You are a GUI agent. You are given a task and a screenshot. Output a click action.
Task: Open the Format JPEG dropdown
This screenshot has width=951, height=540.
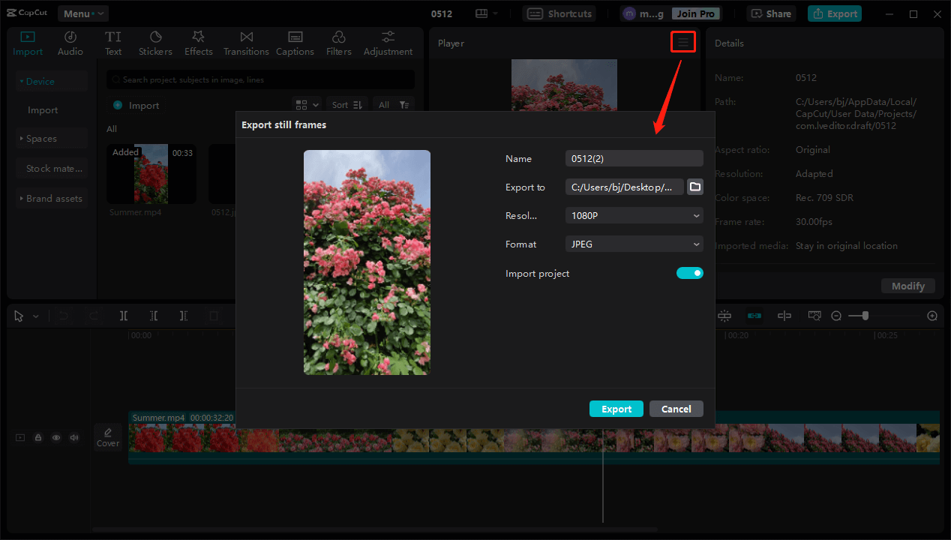(x=634, y=244)
